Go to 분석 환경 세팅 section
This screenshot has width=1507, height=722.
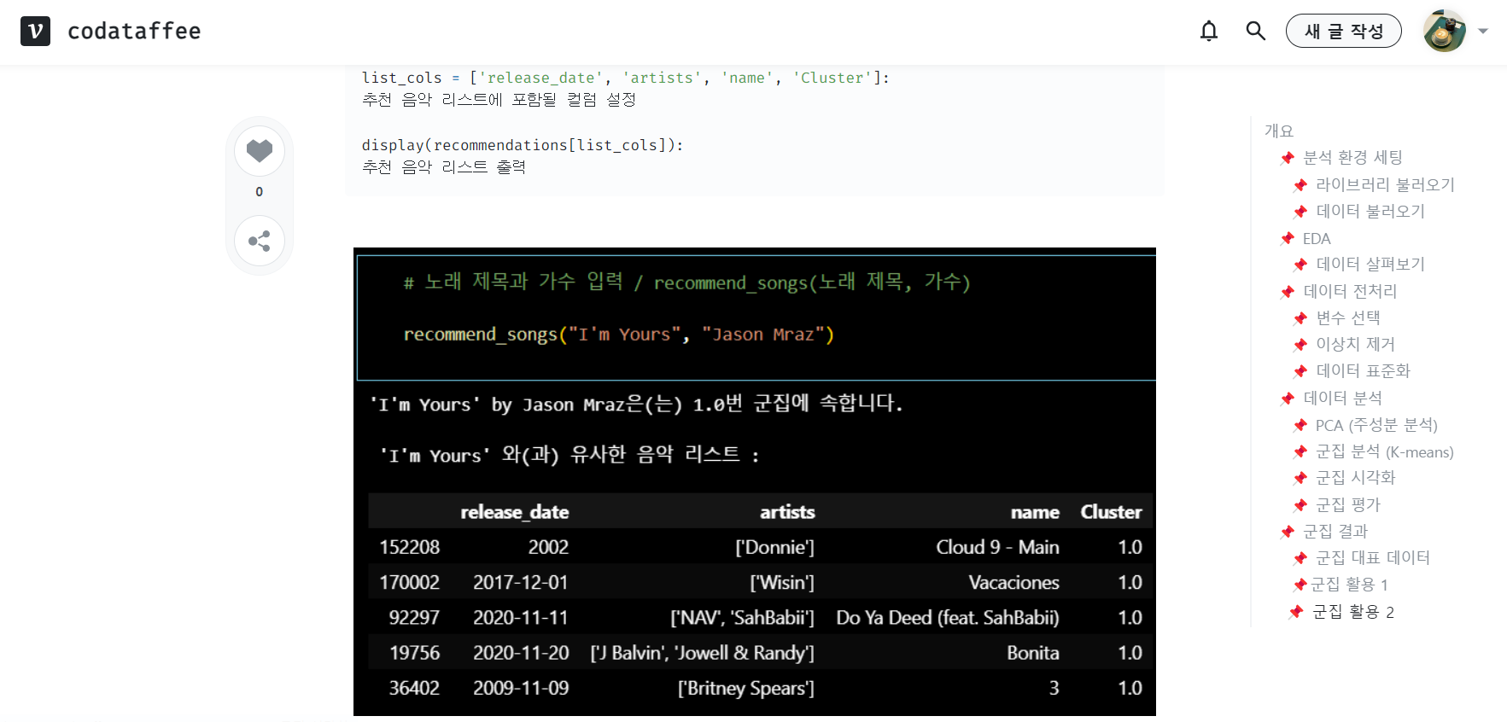pyautogui.click(x=1352, y=158)
